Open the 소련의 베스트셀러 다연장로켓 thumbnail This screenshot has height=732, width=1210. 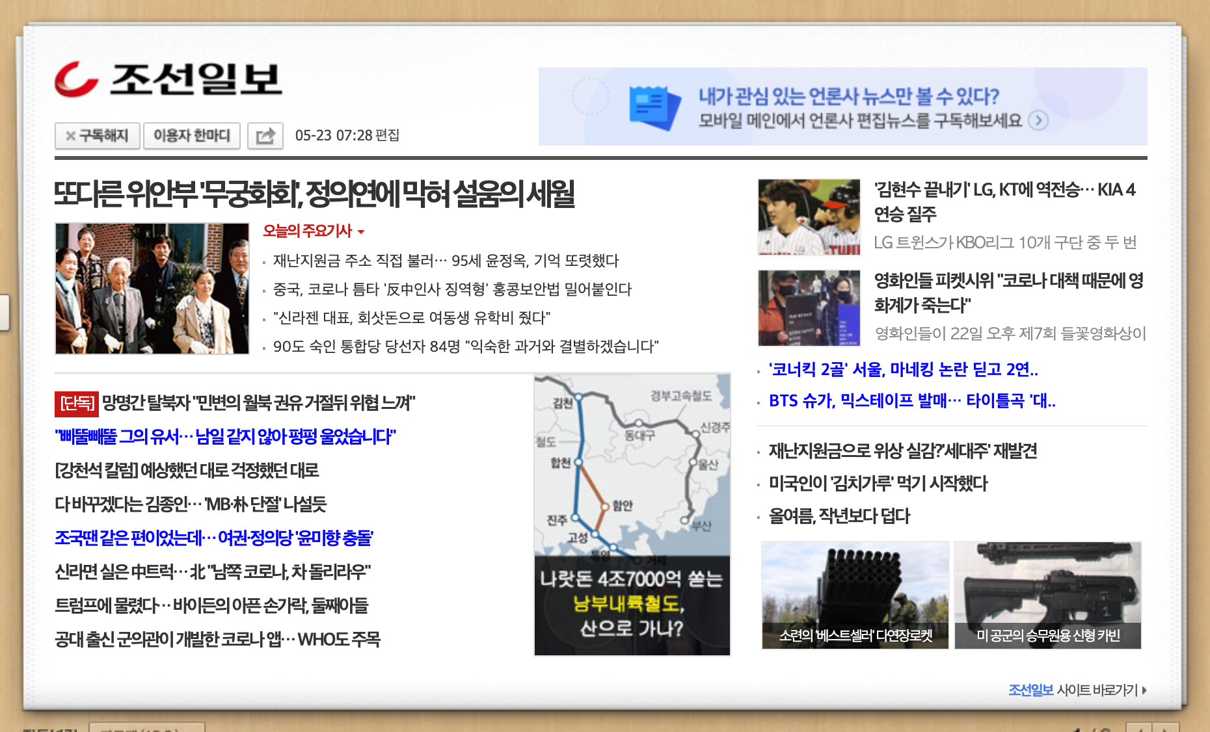pyautogui.click(x=855, y=595)
